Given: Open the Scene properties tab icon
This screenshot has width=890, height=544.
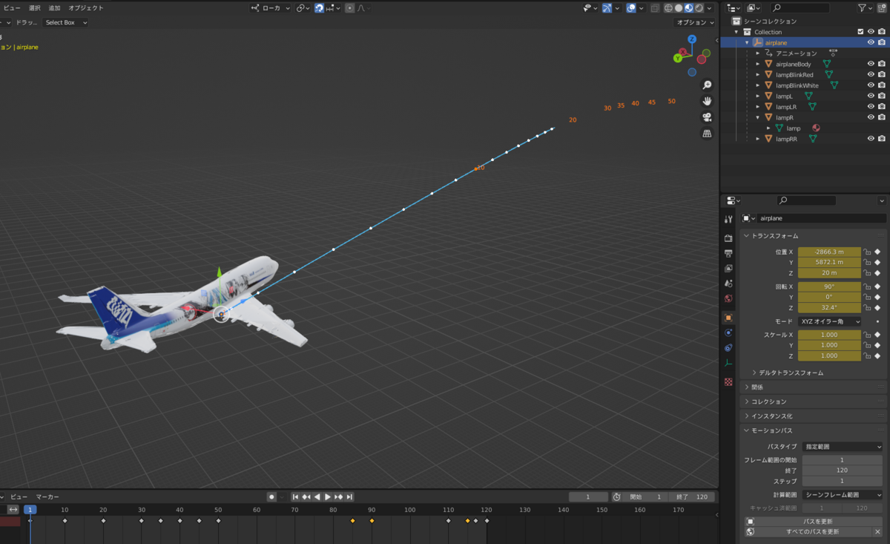Looking at the screenshot, I should [728, 284].
